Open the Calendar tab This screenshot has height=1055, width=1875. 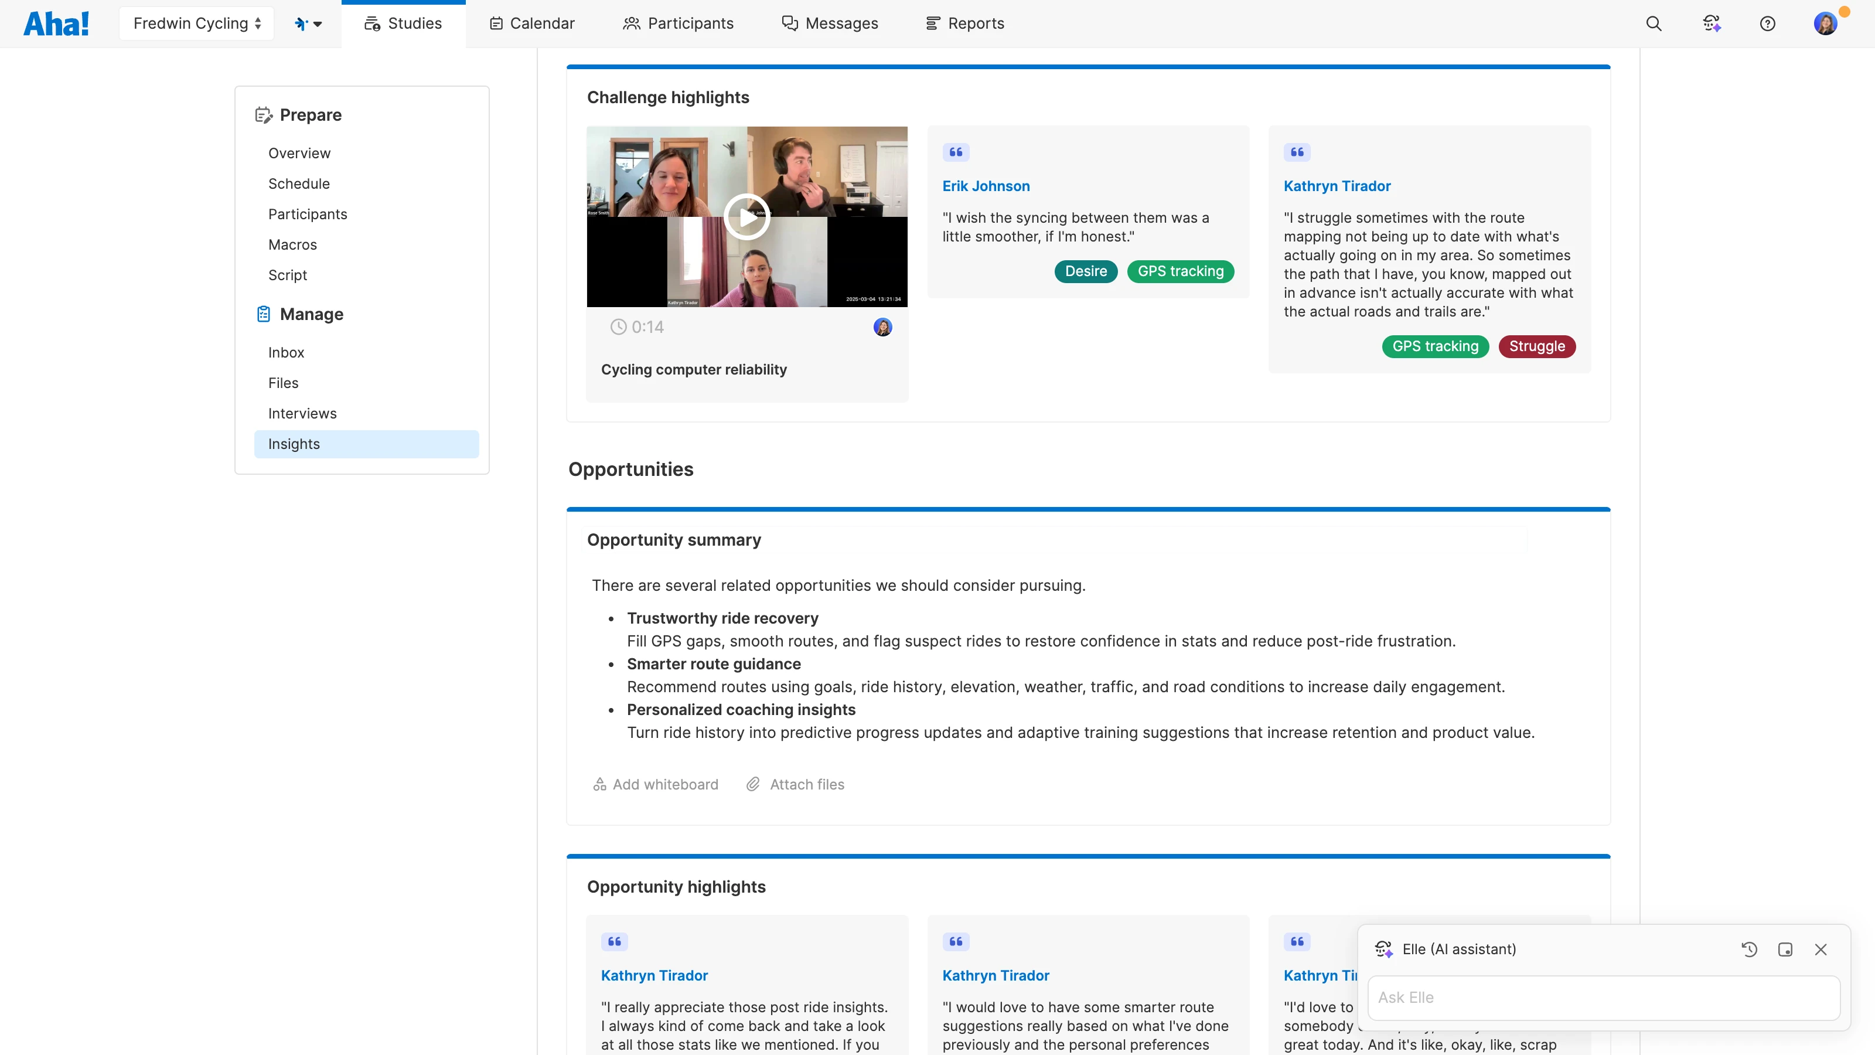coord(532,23)
